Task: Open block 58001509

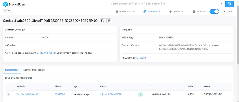Action: pyautogui.click(x=60, y=94)
